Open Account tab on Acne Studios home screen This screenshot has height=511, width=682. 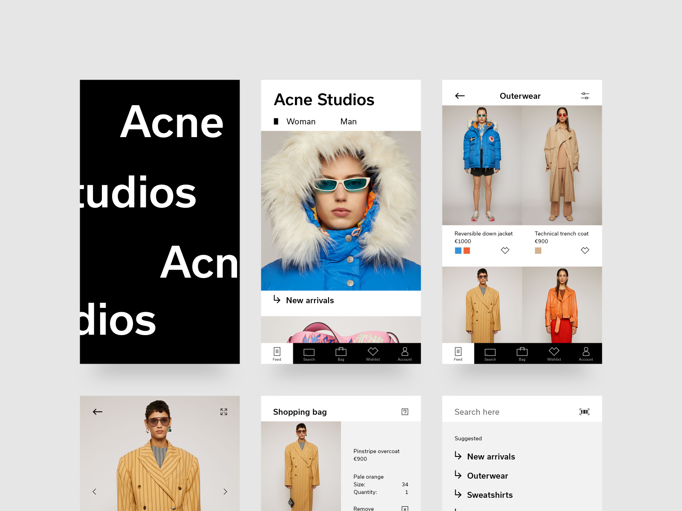[405, 353]
